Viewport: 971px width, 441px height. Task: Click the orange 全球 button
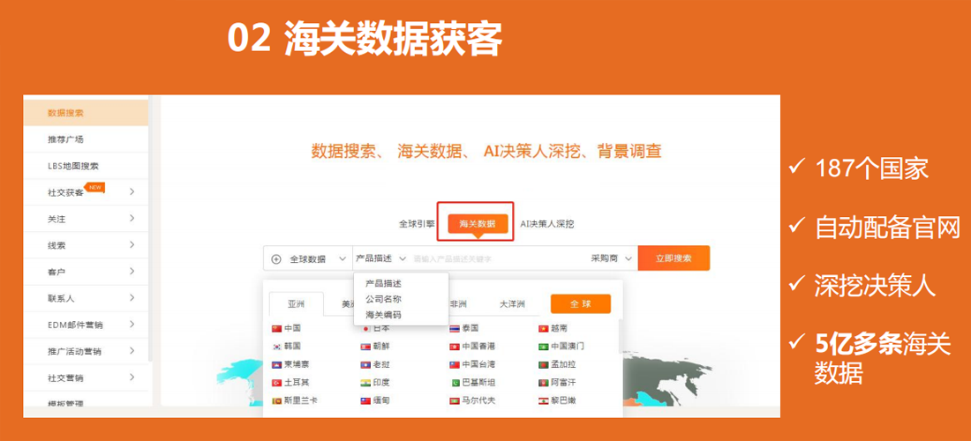coord(580,304)
